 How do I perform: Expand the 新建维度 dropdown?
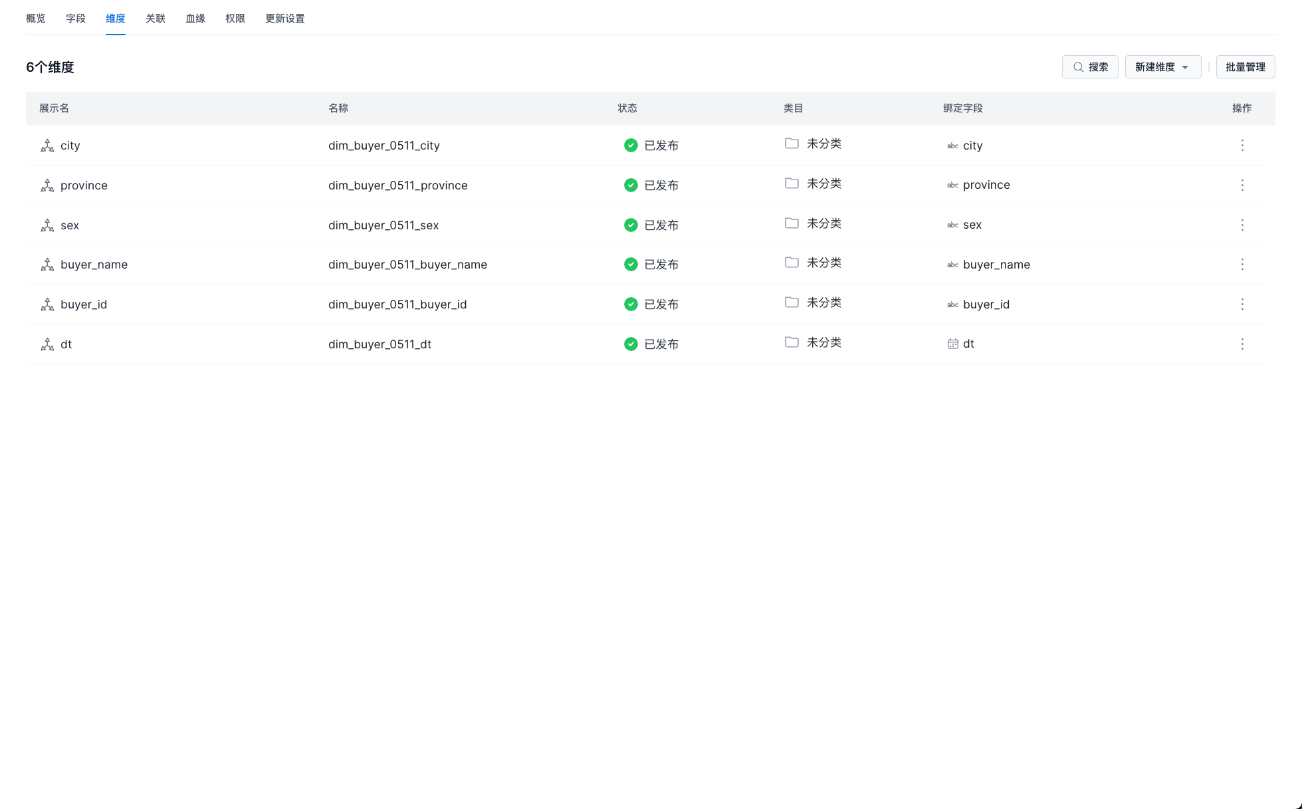(1162, 67)
